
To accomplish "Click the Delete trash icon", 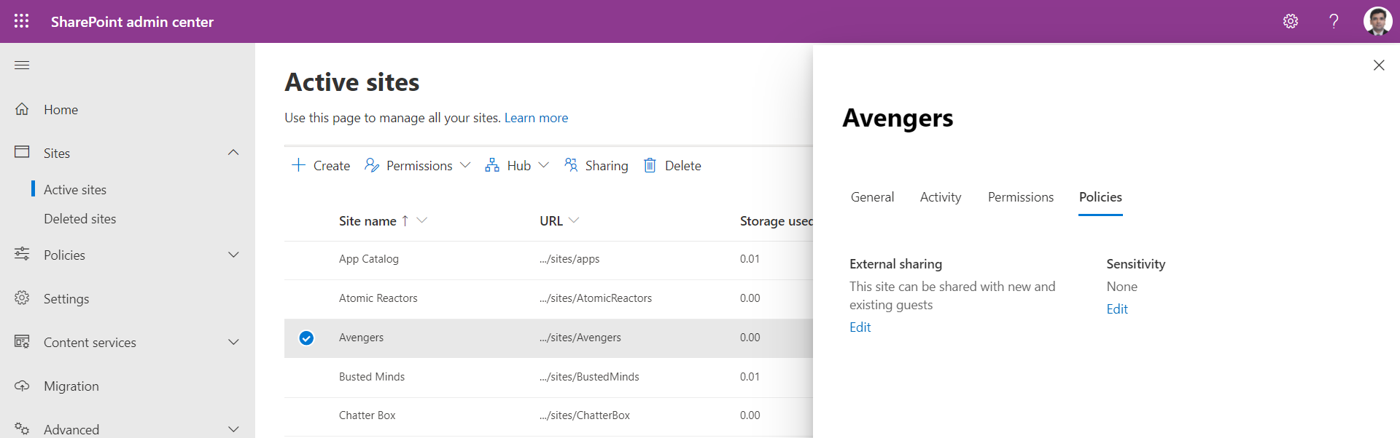I will pyautogui.click(x=650, y=165).
